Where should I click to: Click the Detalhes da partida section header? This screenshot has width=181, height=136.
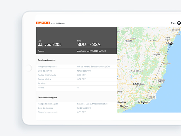[x=47, y=60]
